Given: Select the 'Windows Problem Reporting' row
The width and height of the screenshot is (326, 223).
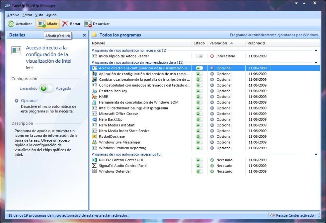Looking at the screenshot, I should [205, 148].
